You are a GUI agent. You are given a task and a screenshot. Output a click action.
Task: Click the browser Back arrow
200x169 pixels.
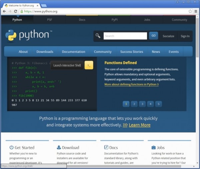click(x=4, y=11)
